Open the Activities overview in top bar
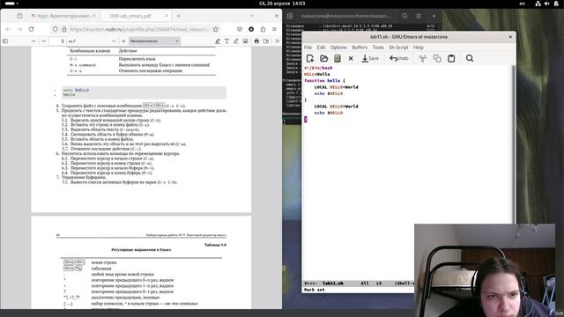Screen dimensions: 564x317 [x=11, y=4]
